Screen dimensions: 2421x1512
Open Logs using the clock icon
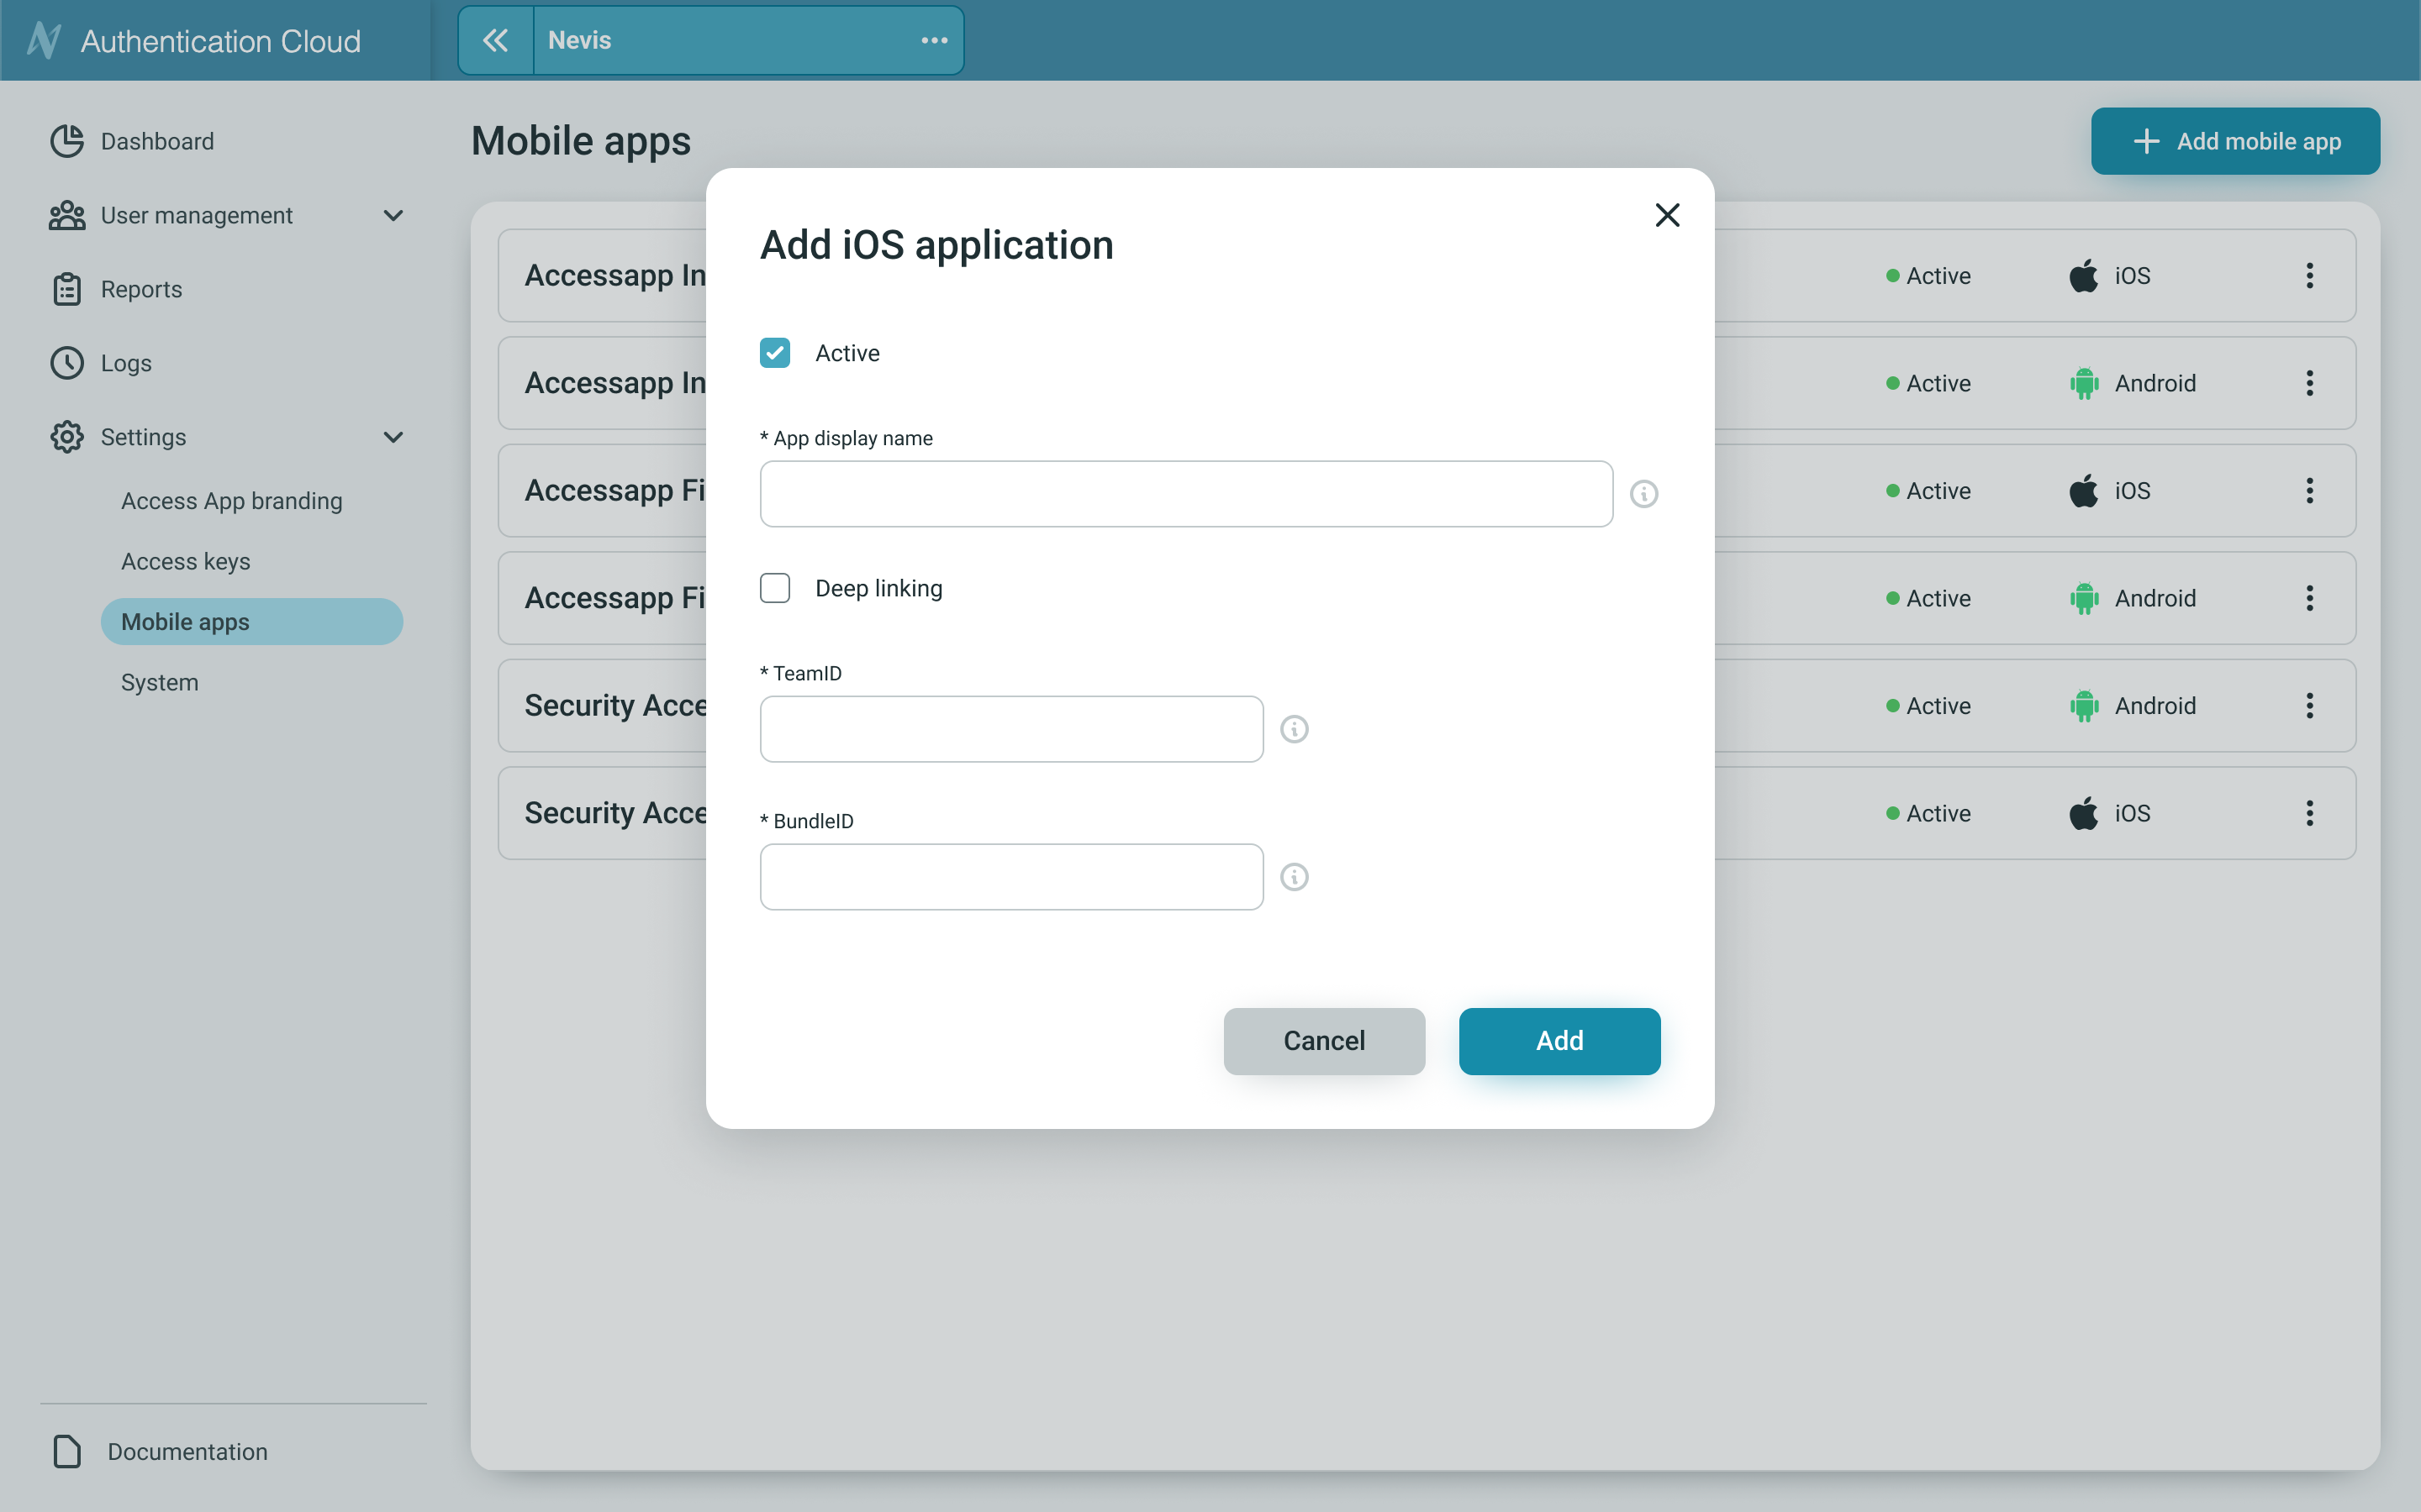66,363
